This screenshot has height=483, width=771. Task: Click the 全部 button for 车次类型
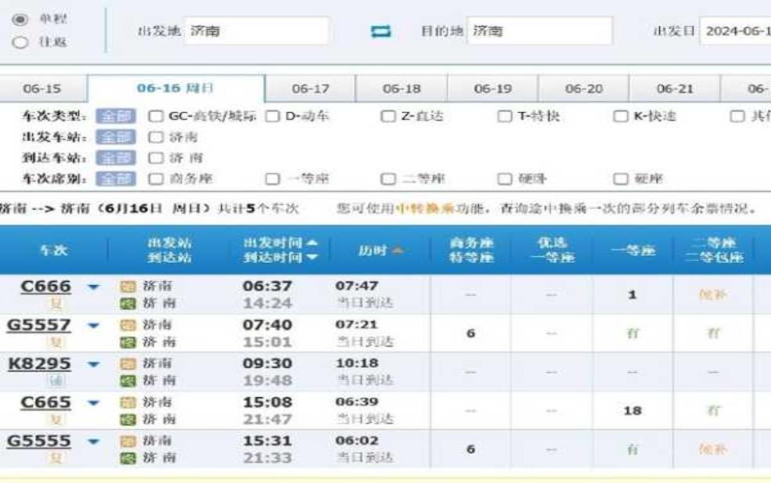115,117
